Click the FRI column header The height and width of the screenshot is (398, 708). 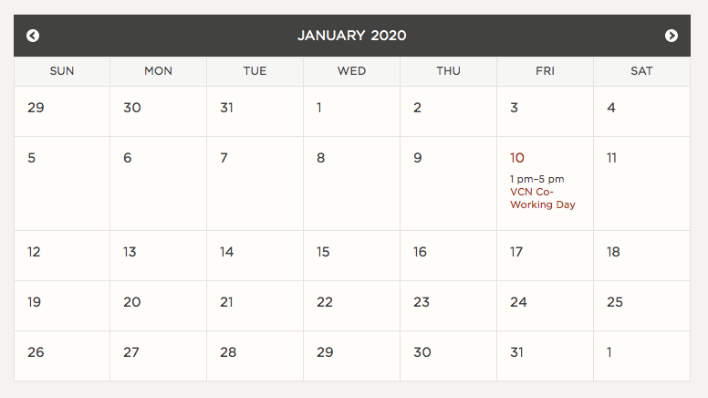coord(545,71)
